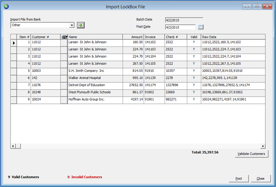This screenshot has height=187, width=276.
Task: Click the scroll right arrow of grid
Action: pos(263,146)
